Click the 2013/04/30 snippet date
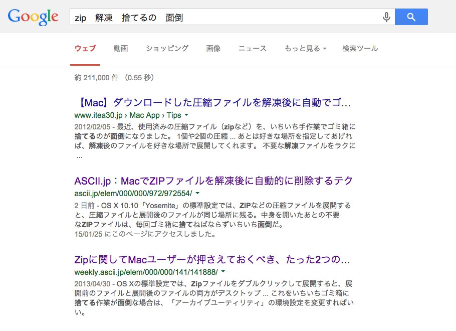This screenshot has height=331, width=456. (93, 283)
